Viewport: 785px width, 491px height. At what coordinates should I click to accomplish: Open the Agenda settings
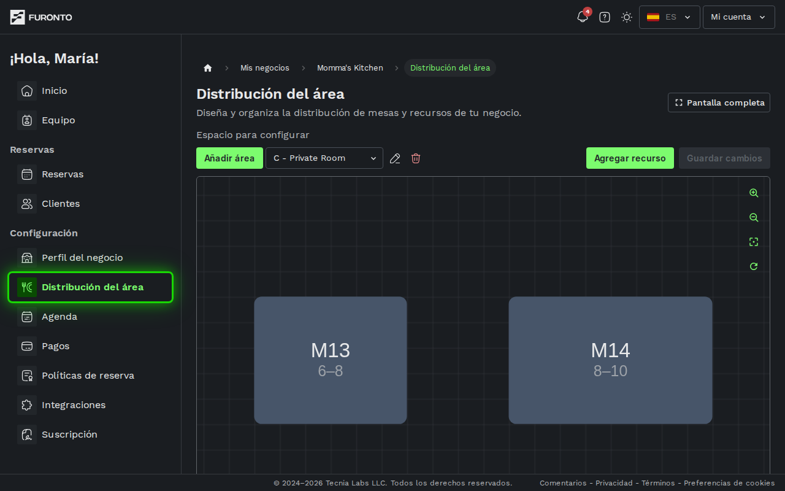91,317
